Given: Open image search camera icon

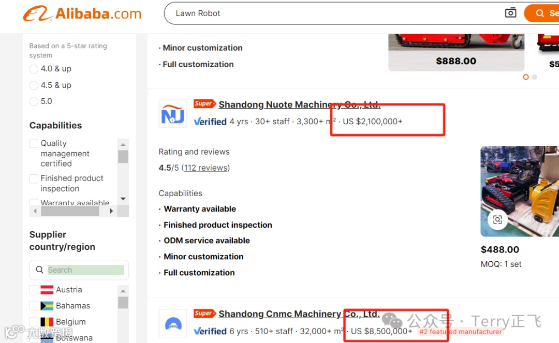Looking at the screenshot, I should pos(510,13).
